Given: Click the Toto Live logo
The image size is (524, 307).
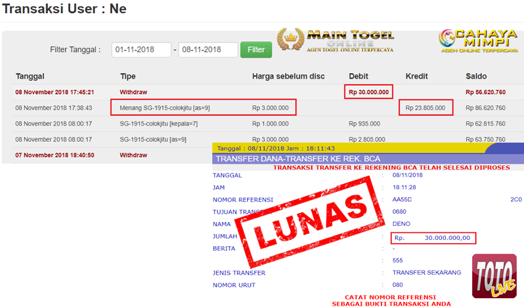Looking at the screenshot, I should (x=494, y=276).
